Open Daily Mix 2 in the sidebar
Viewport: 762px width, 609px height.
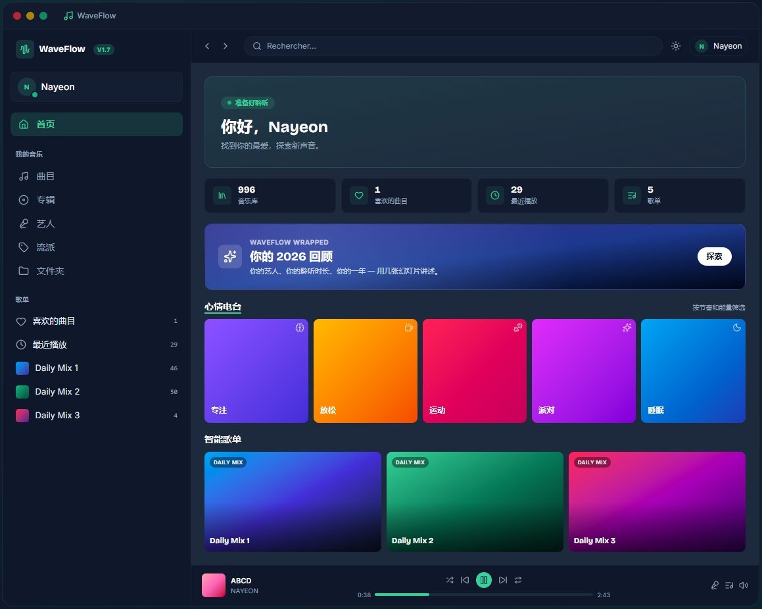click(97, 392)
